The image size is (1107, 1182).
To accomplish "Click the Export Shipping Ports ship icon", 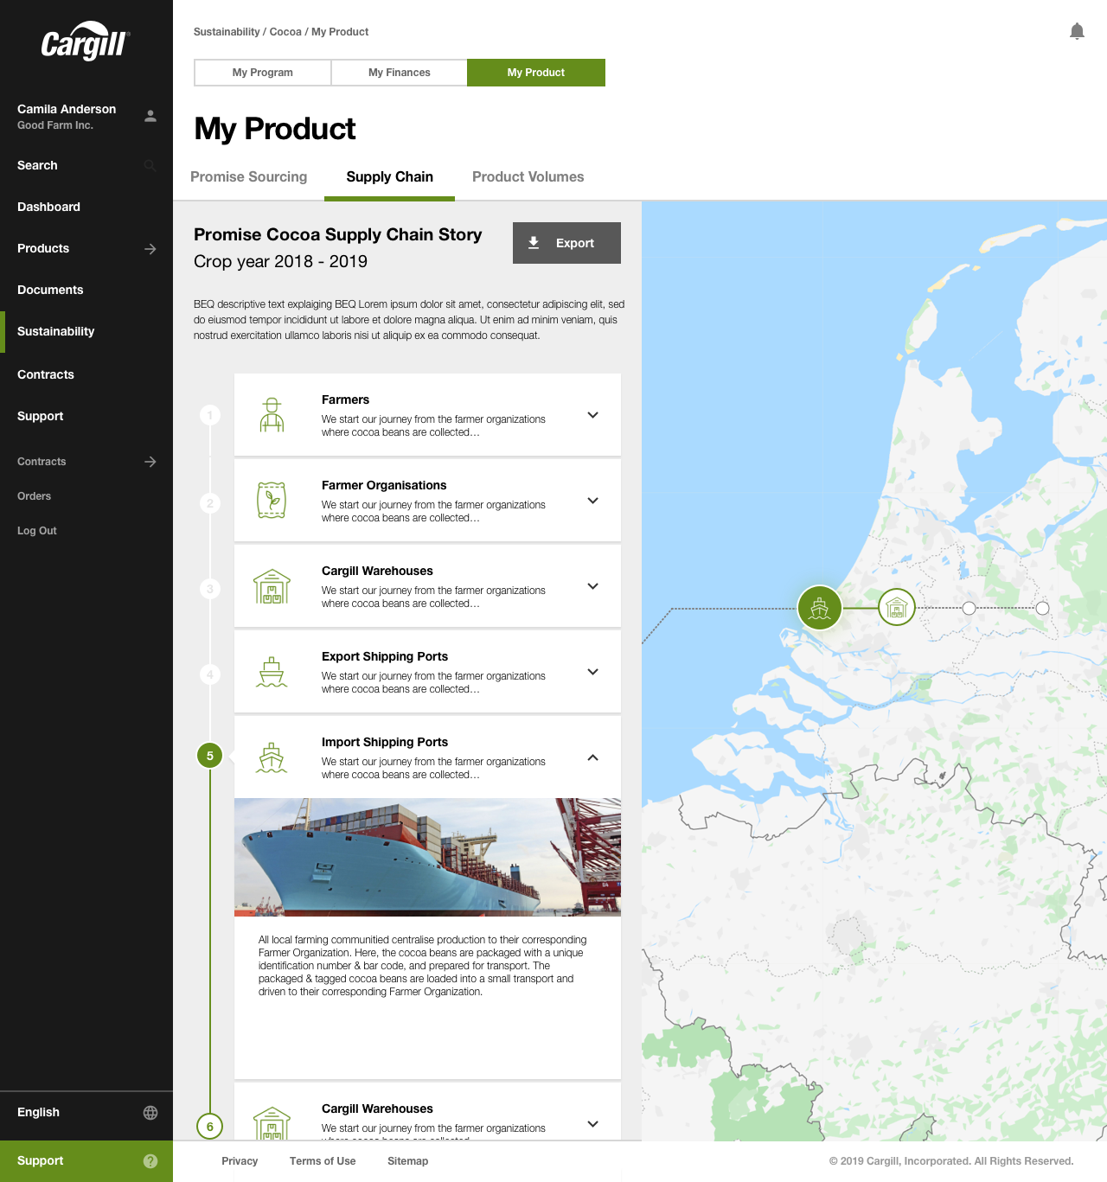I will pyautogui.click(x=272, y=672).
